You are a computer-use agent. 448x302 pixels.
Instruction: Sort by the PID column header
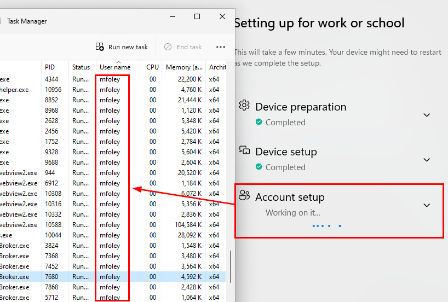pyautogui.click(x=50, y=67)
